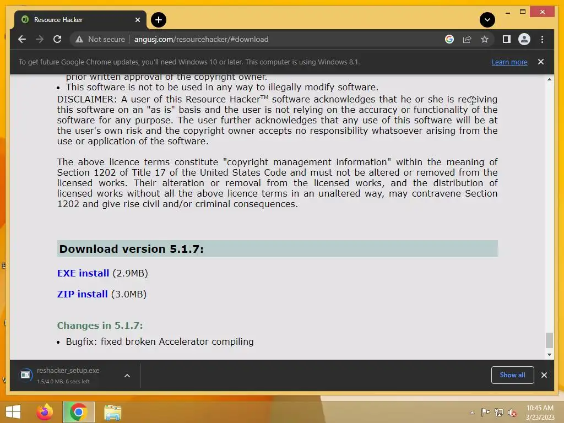The height and width of the screenshot is (423, 564).
Task: Click the 'Download version 5.1.7:' heading
Action: coord(131,249)
